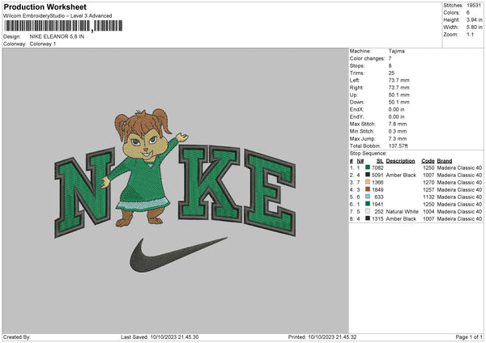
Task: Select the design name NIKE ELEANOR 5,8 IN
Action: 57,36
